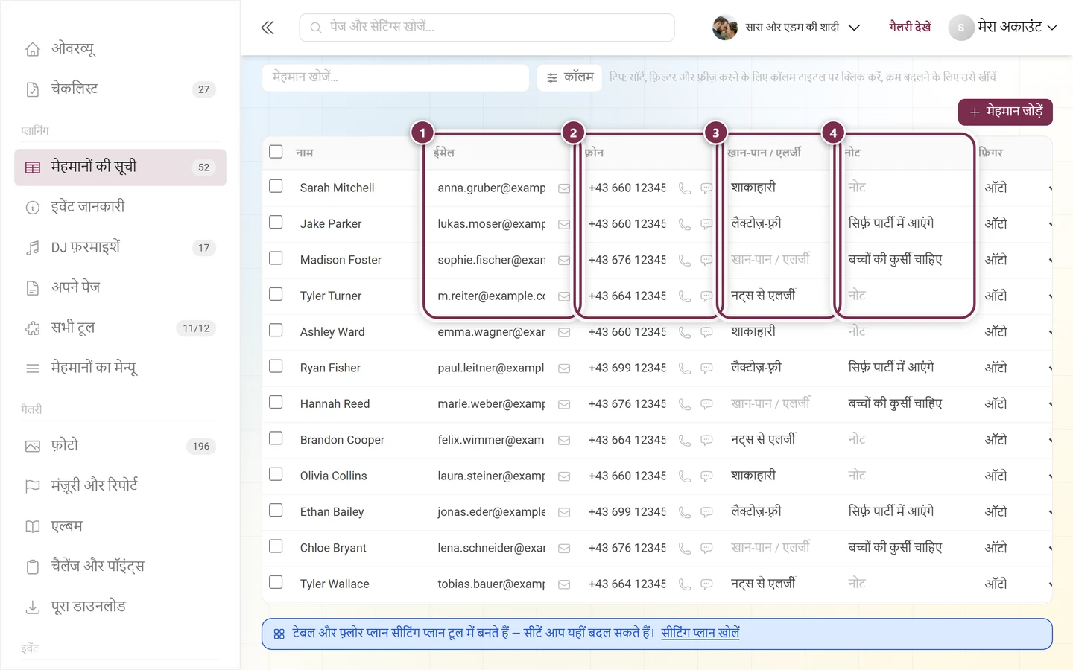Click the email icon for Ashley Ward
The image size is (1073, 670).
564,333
